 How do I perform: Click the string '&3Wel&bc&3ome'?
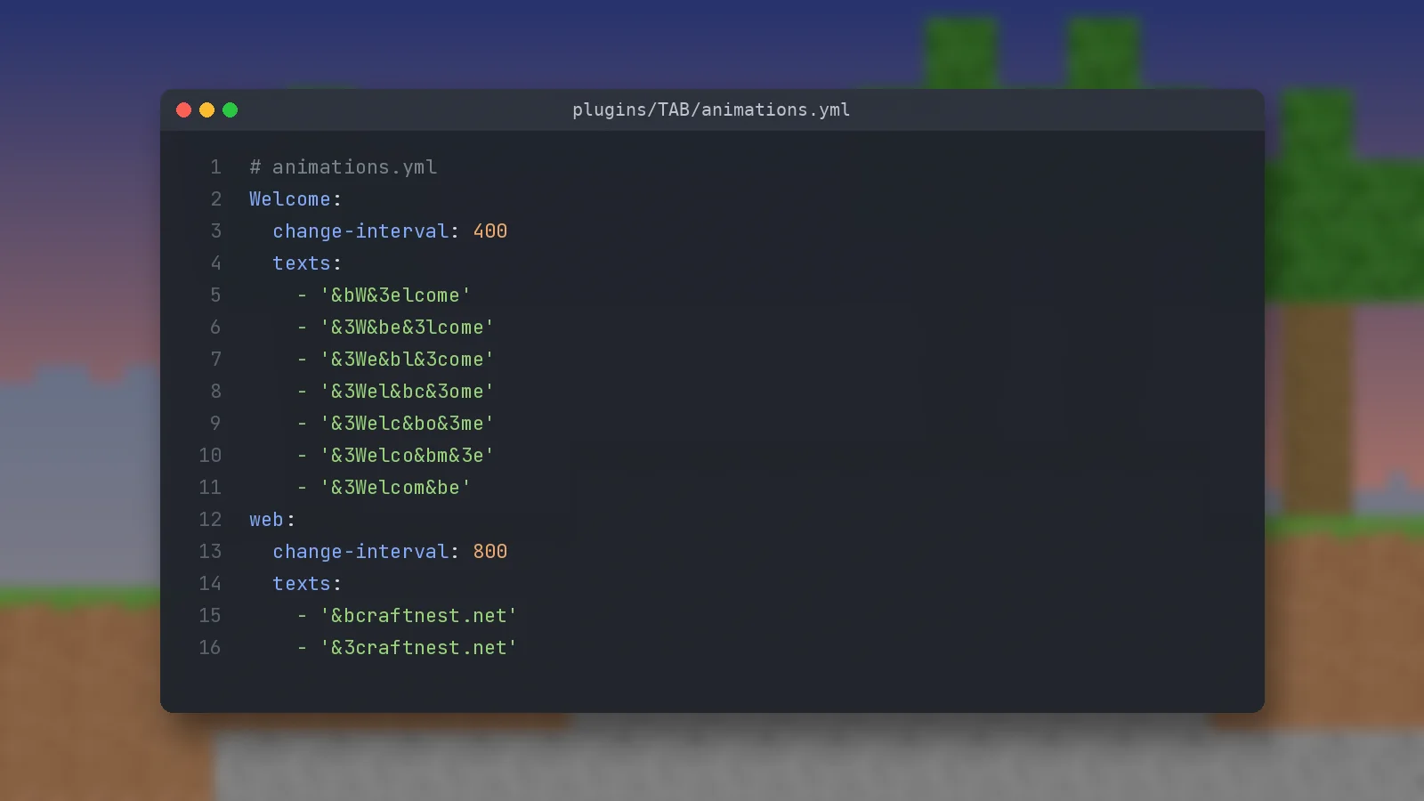(408, 392)
